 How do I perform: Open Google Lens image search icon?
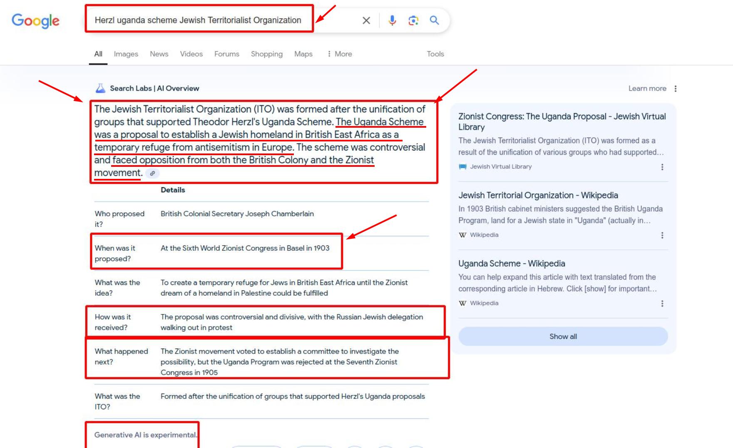coord(413,20)
